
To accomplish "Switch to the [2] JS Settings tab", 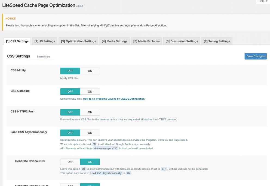I will [45, 41].
